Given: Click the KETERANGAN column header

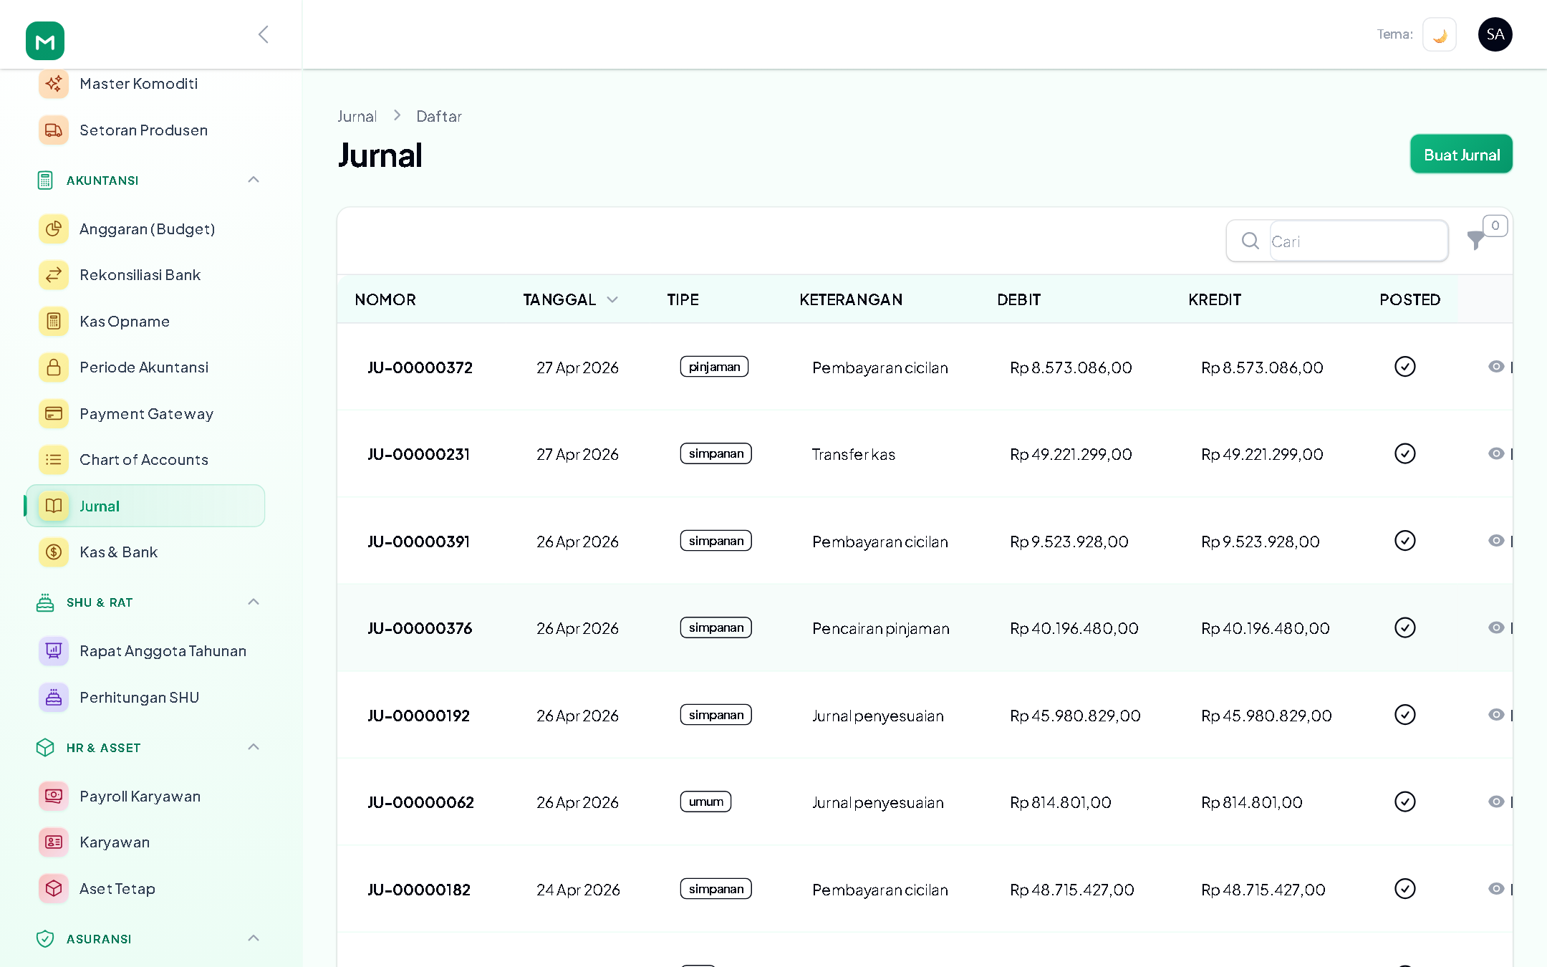Looking at the screenshot, I should click(x=851, y=299).
